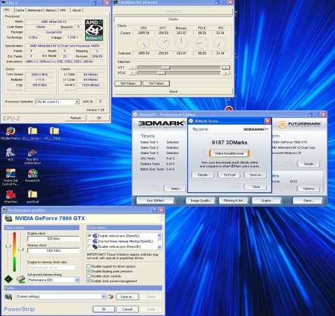Click the engine clock vertical slider thumb
The height and width of the screenshot is (316, 335).
(9, 247)
